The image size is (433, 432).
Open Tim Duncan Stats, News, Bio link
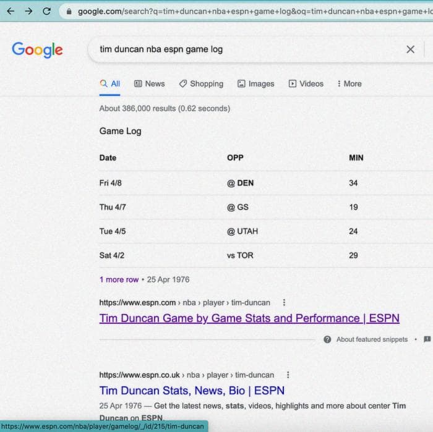(x=192, y=391)
